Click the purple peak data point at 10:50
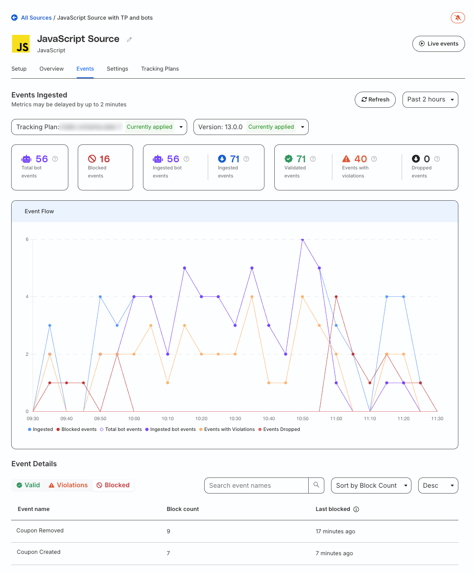 point(302,240)
